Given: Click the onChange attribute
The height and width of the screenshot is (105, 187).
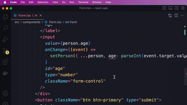Looking at the screenshot, I should click(x=55, y=50).
